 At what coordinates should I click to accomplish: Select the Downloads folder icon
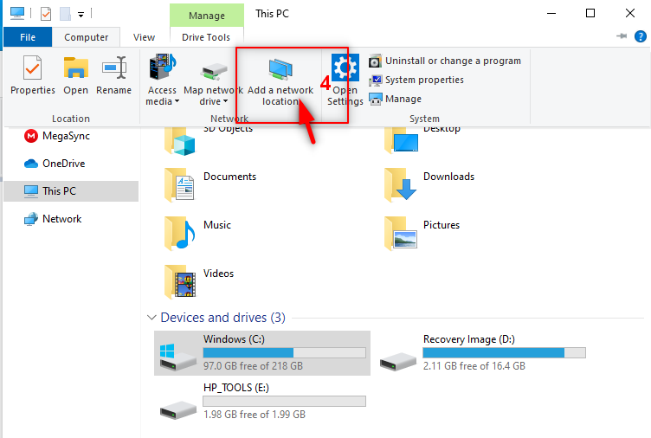pos(400,185)
